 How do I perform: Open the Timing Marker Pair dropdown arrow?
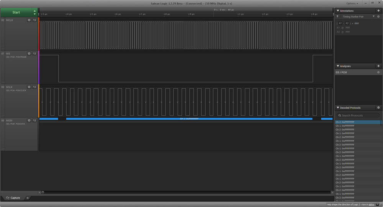coord(373,16)
